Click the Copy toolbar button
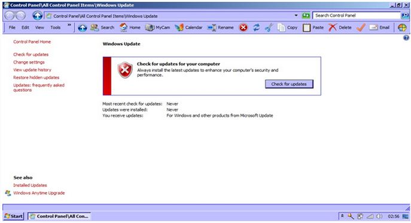The image size is (411, 223). pos(287,28)
